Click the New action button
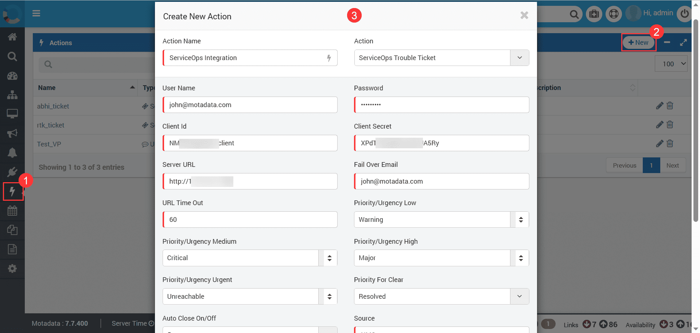This screenshot has height=333, width=700. click(x=638, y=43)
